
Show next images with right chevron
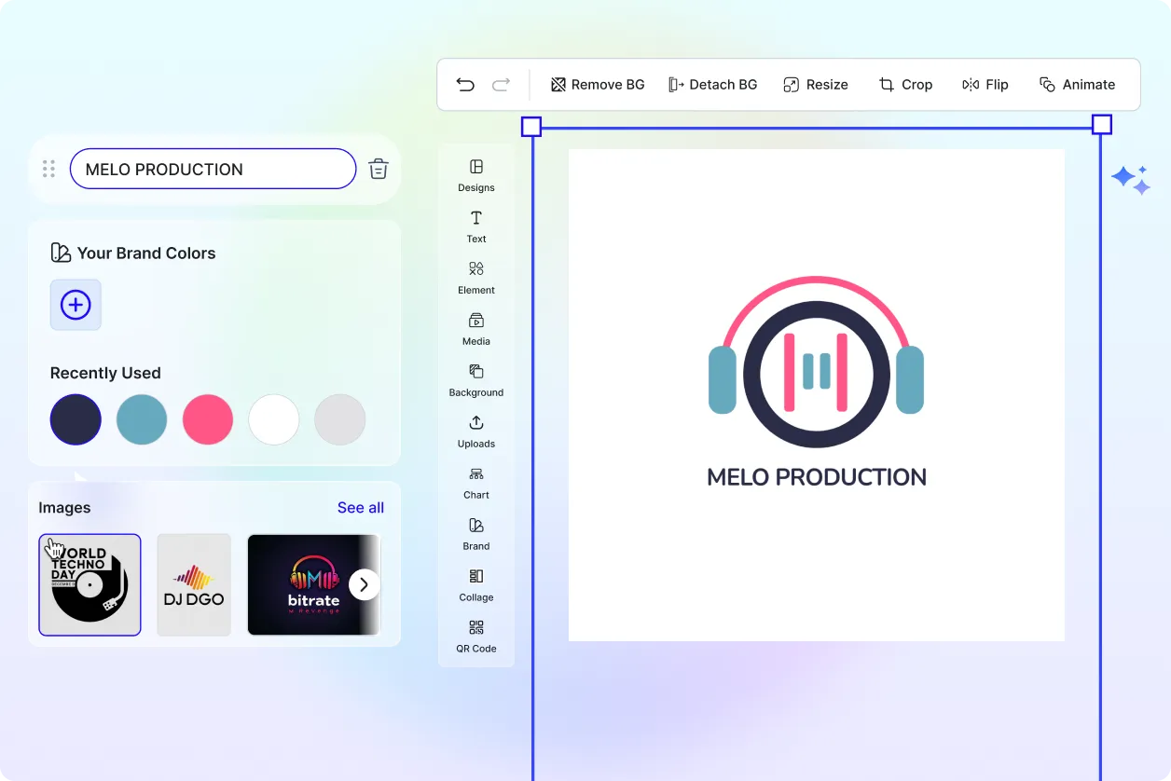pyautogui.click(x=365, y=584)
